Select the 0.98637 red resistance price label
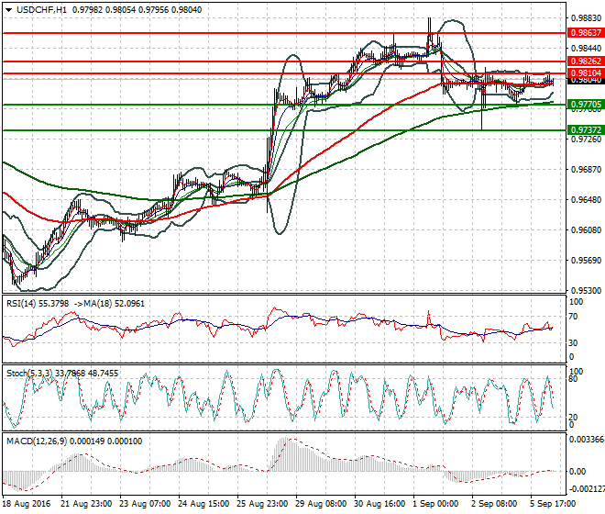This screenshot has height=514, width=605. pyautogui.click(x=586, y=33)
